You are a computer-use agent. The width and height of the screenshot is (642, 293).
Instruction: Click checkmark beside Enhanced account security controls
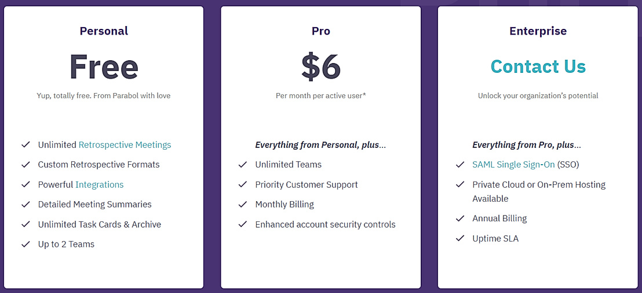[x=243, y=224]
